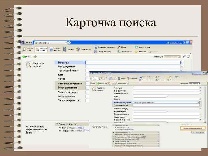
Task: Click selection icon right of Вид документа field
Action: pos(182,66)
